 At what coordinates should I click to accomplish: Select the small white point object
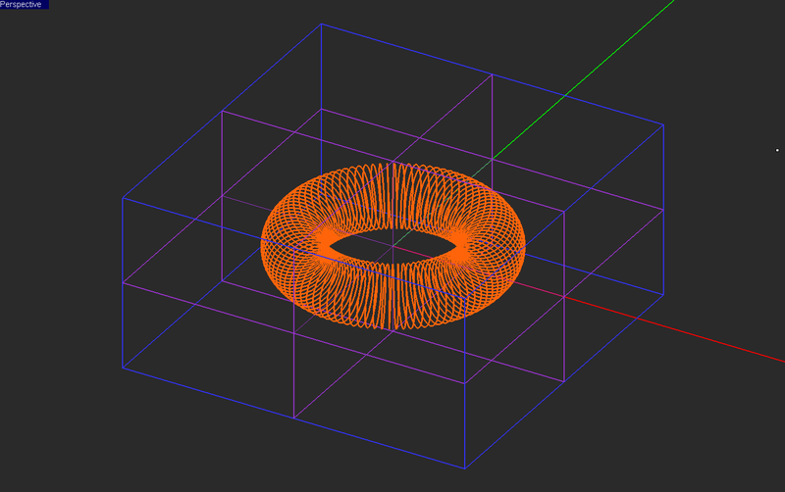777,150
